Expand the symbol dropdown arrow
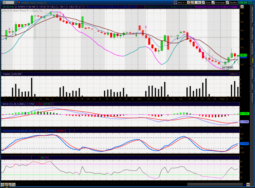Screen dimensions: 255x188 click(16, 3)
